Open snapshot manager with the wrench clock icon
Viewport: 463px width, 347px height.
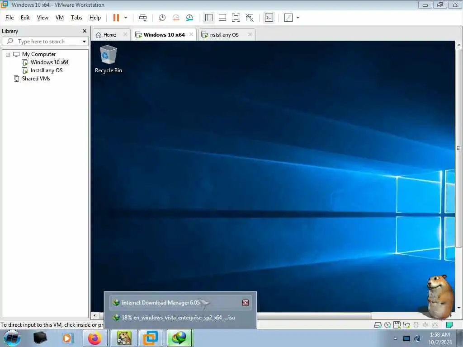coord(189,18)
